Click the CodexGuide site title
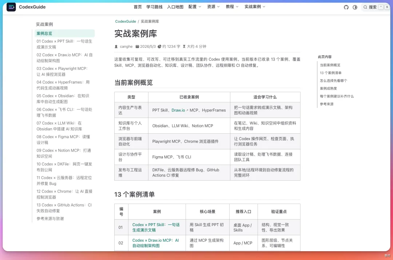The image size is (393, 260). point(32,7)
